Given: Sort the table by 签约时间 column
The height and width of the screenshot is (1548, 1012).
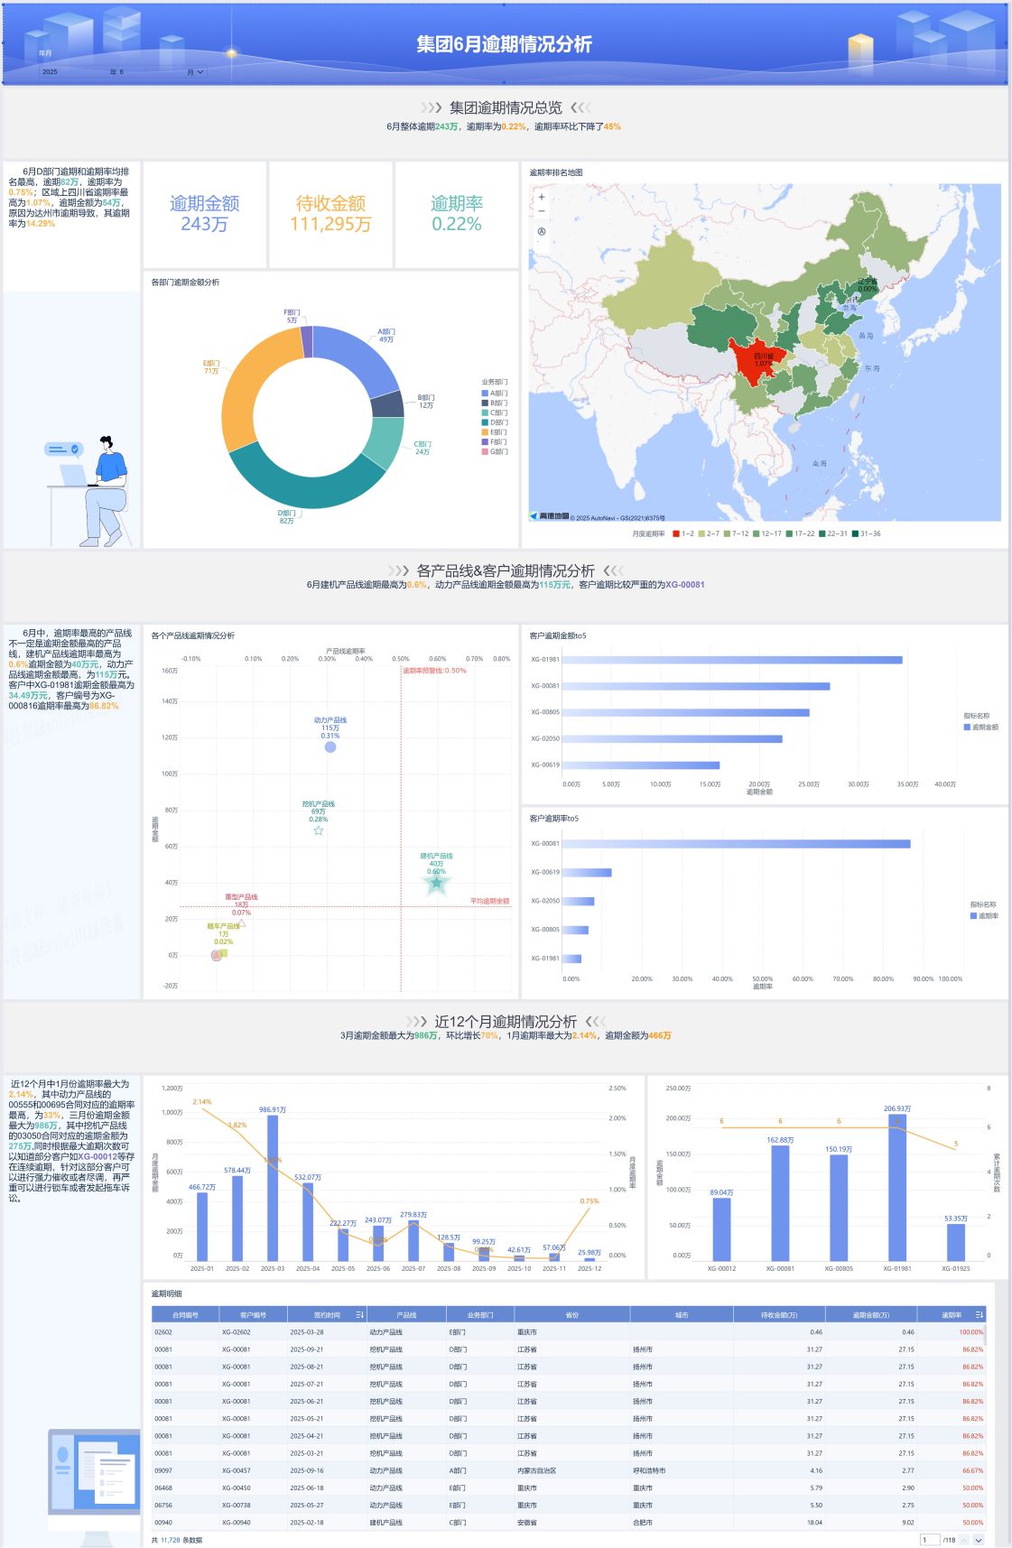Looking at the screenshot, I should coord(359,1315).
